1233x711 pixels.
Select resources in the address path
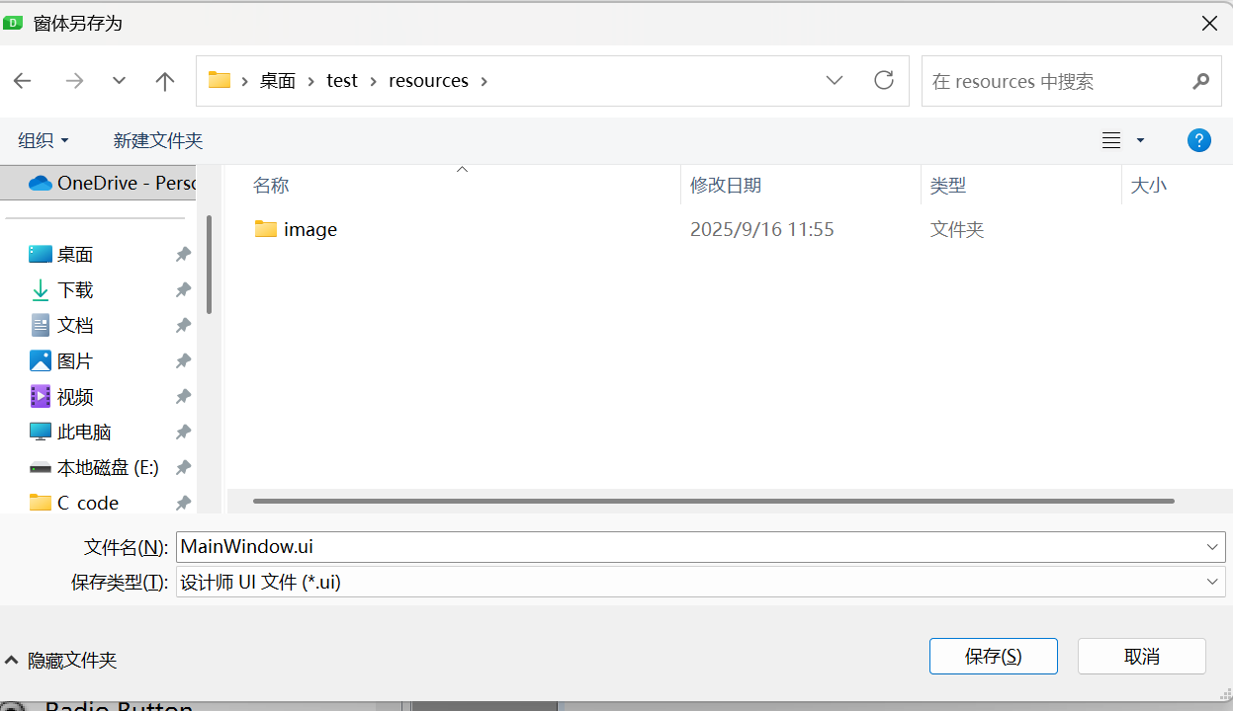428,81
